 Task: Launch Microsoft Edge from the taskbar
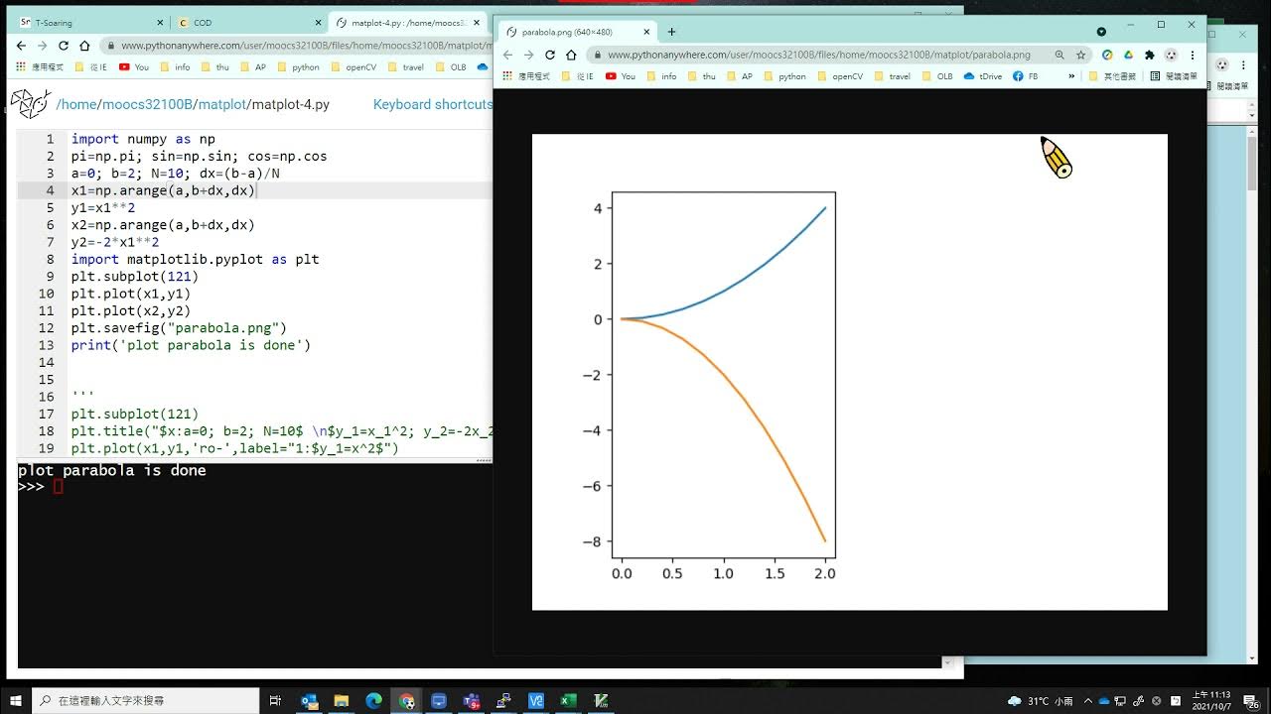(373, 701)
